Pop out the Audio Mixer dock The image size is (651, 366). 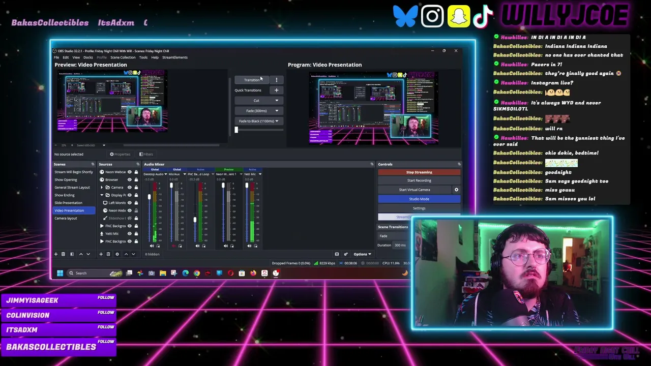(x=372, y=164)
